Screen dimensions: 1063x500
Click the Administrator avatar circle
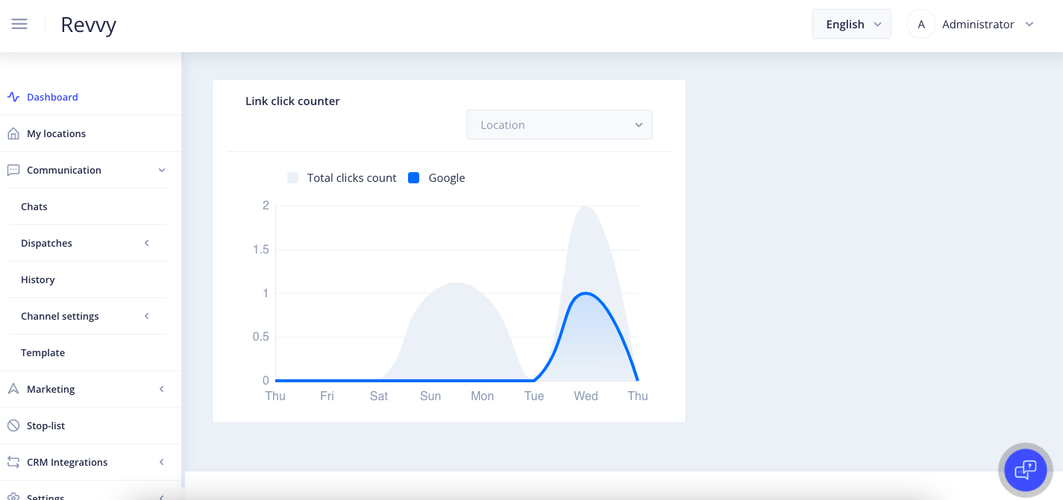coord(921,24)
